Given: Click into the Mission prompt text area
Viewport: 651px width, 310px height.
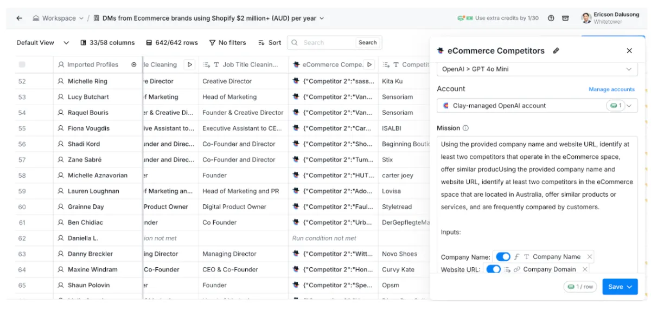Looking at the screenshot, I should (537, 203).
